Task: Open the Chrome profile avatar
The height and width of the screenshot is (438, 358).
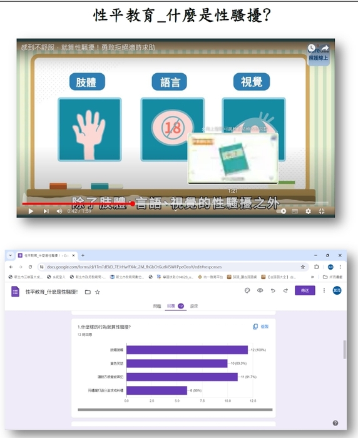Action: tap(330, 267)
